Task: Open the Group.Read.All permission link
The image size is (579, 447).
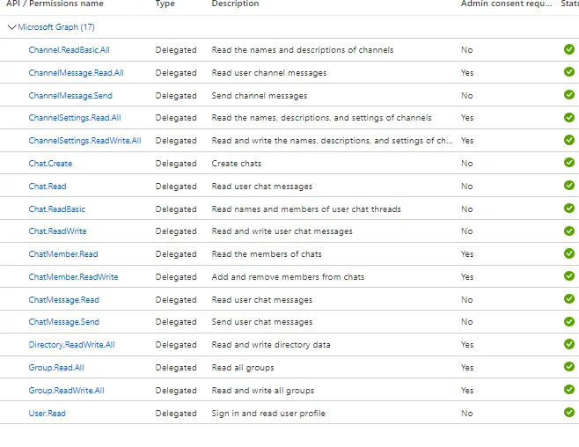Action: click(55, 368)
